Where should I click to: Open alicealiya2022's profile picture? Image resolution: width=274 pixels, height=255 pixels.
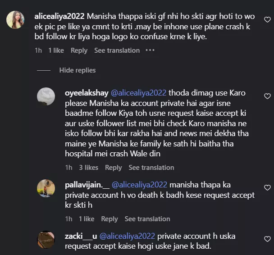[15, 20]
